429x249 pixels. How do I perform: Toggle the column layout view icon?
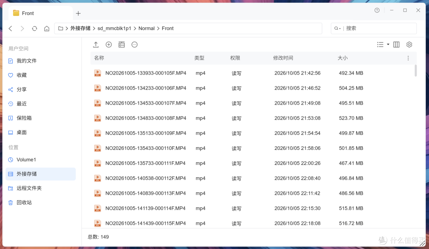396,44
